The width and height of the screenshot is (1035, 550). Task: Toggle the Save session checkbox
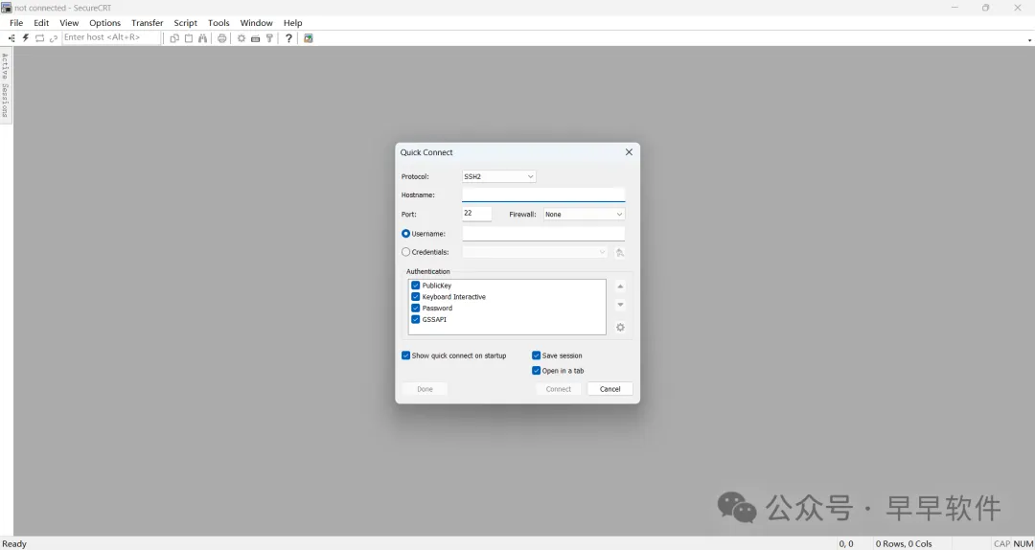tap(537, 355)
